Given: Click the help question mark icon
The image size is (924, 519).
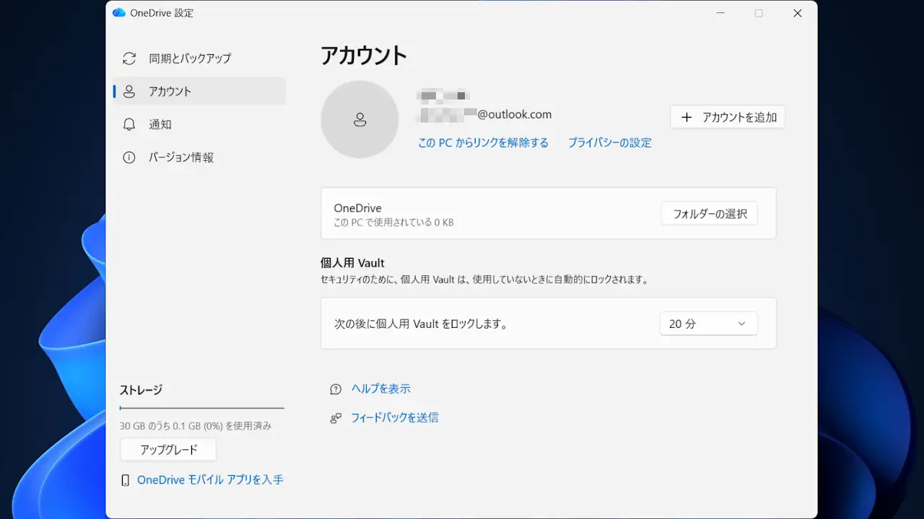Looking at the screenshot, I should 336,389.
